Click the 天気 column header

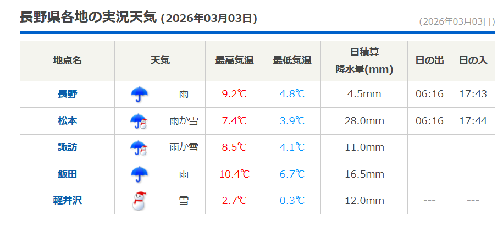pos(160,60)
